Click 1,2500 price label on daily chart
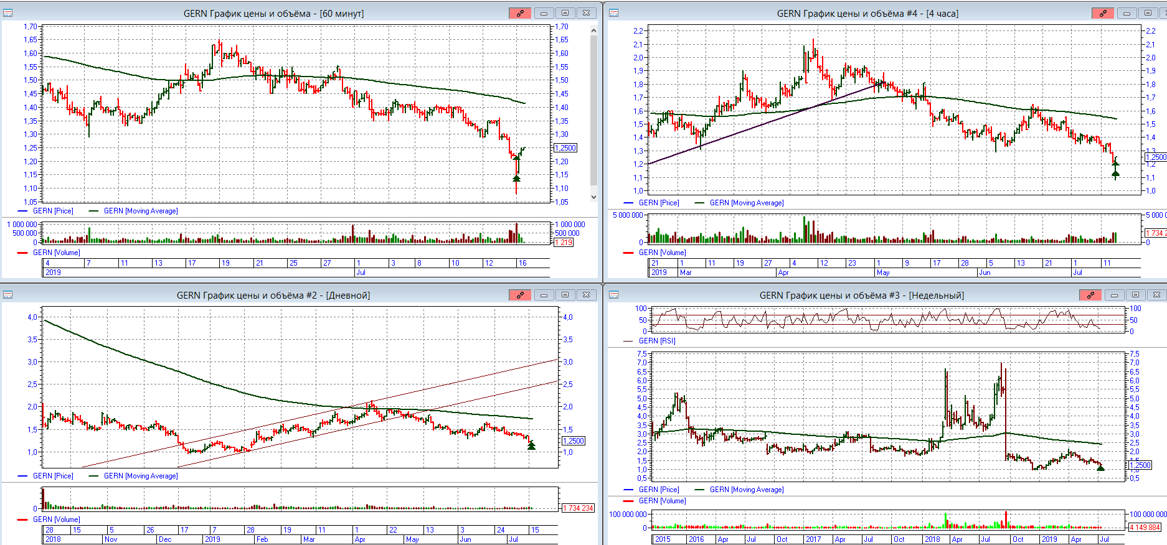The image size is (1167, 545). point(574,441)
